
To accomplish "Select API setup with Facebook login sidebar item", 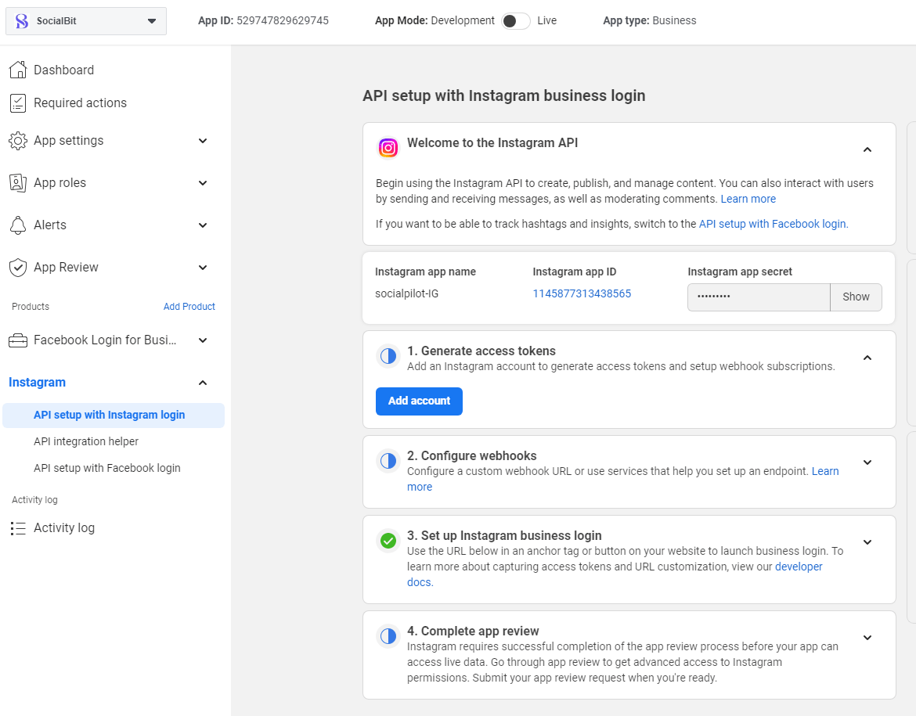I will pyautogui.click(x=107, y=468).
